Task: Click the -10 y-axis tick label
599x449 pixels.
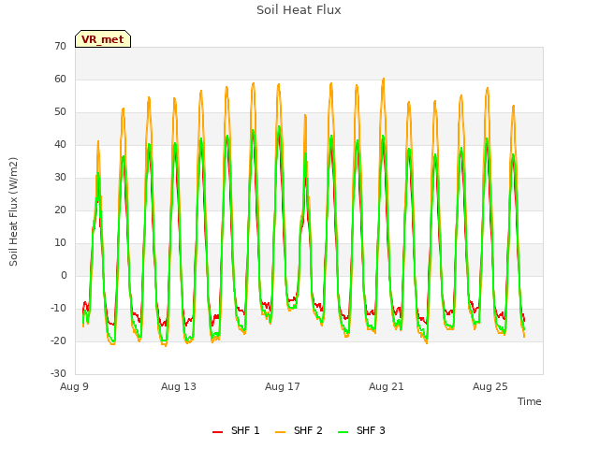Action: pyautogui.click(x=58, y=308)
